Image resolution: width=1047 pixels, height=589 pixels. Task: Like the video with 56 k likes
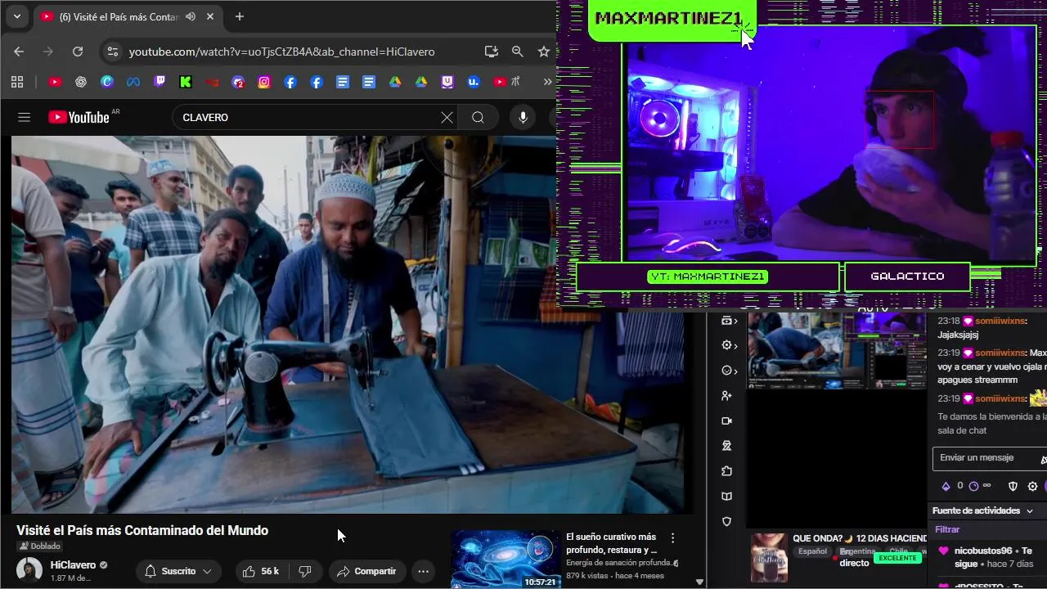pyautogui.click(x=261, y=571)
